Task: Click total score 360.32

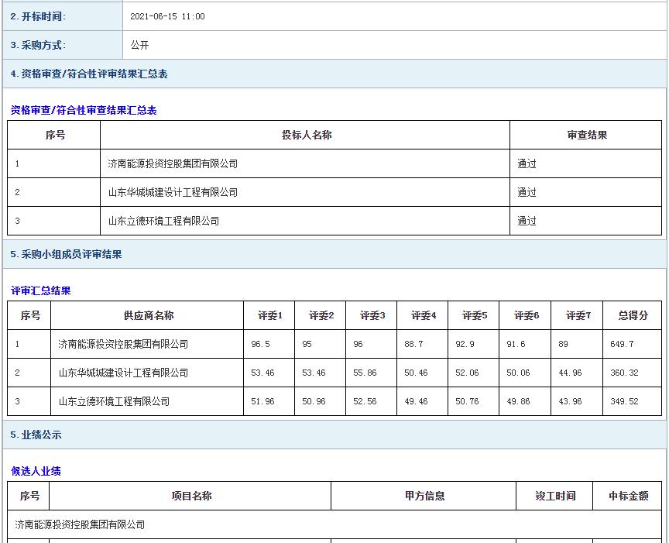Action: (624, 373)
